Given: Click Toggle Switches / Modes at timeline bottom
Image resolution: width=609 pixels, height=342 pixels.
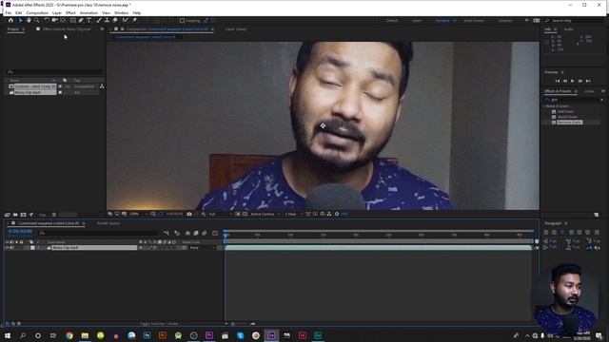Looking at the screenshot, I should pos(159,323).
